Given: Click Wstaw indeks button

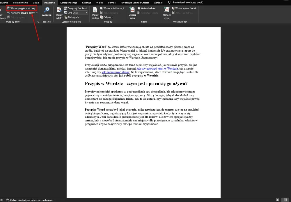Looking at the screenshot, I should (146, 8).
